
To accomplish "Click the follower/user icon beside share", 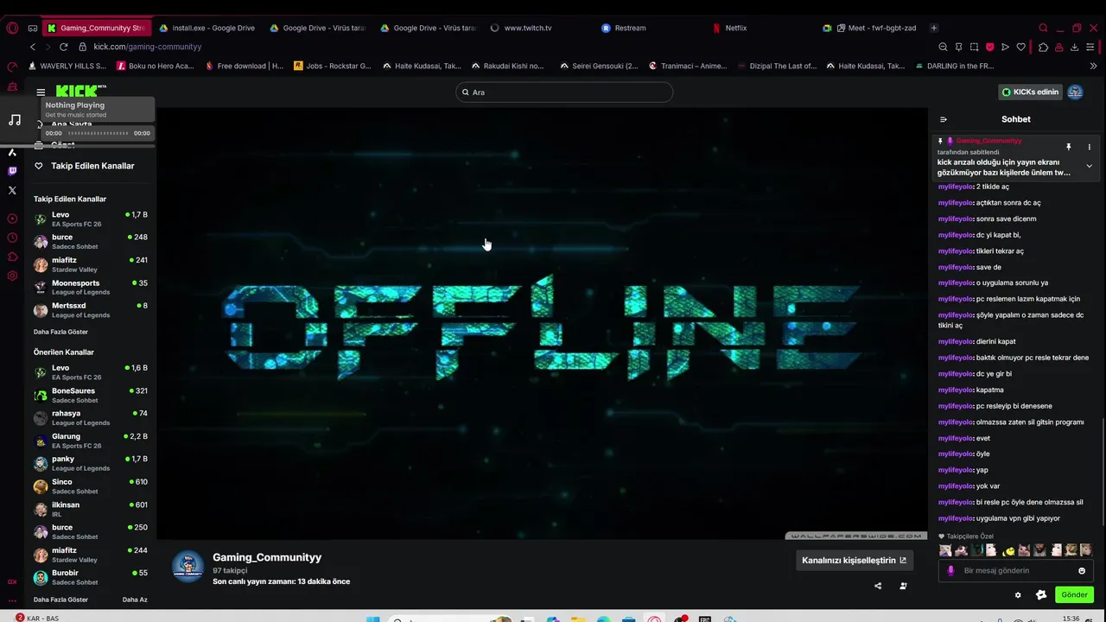I will (903, 586).
